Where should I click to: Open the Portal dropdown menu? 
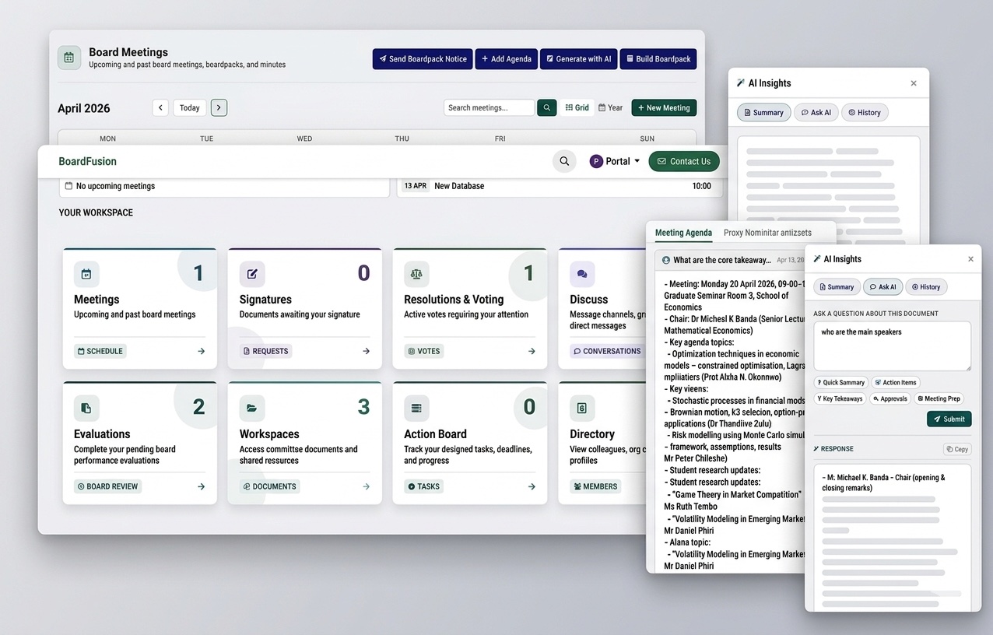click(x=615, y=161)
